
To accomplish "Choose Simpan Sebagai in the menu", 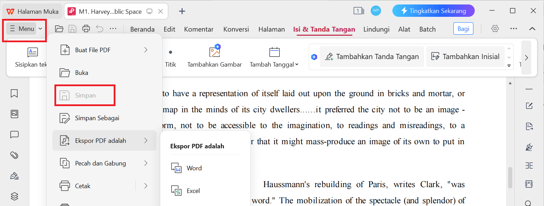I will click(x=104, y=118).
